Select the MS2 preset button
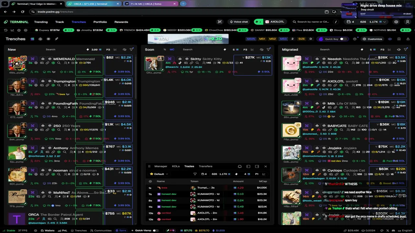The width and height of the screenshot is (415, 233). (x=272, y=39)
